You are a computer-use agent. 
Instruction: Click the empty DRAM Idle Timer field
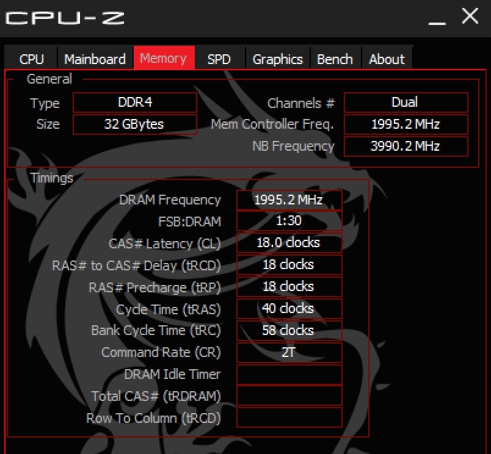[x=289, y=374]
